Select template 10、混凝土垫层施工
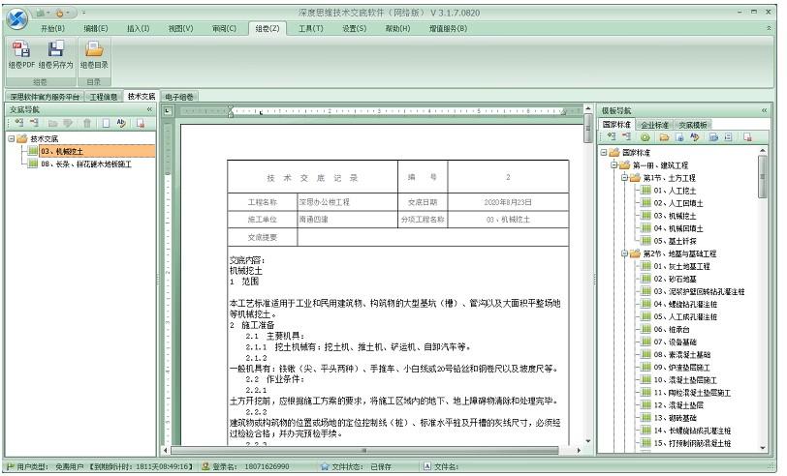The image size is (787, 476). (685, 380)
